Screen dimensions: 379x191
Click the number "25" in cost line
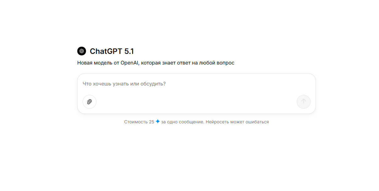point(152,122)
